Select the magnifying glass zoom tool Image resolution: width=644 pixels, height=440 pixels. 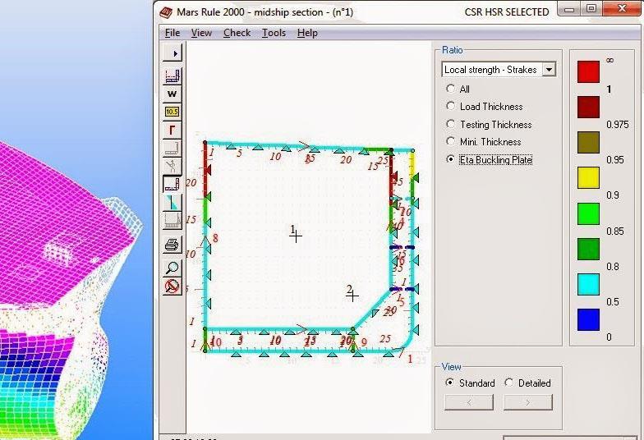172,267
